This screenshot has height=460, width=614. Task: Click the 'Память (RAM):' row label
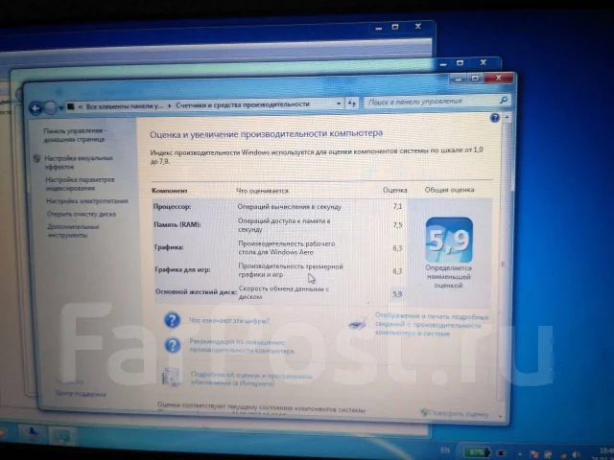point(177,225)
